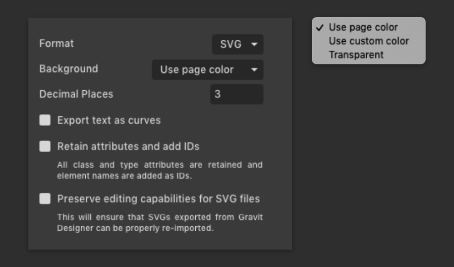
Task: Click 'Preserve editing capabilities for SVG files' label
Action: pos(158,199)
